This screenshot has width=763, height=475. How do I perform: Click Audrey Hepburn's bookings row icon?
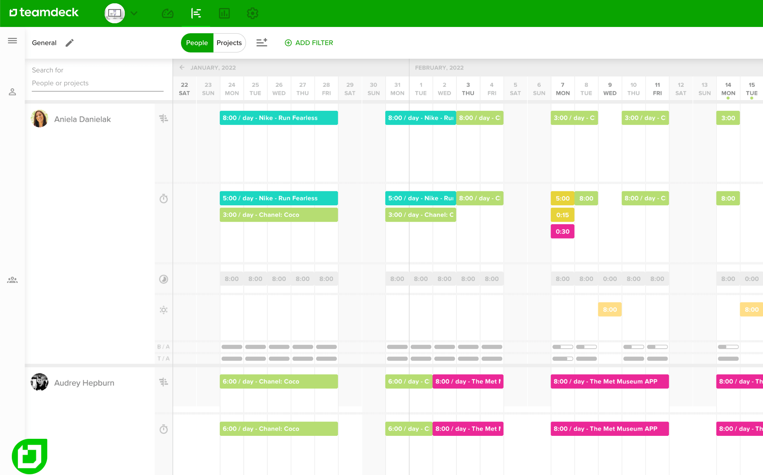pos(164,382)
